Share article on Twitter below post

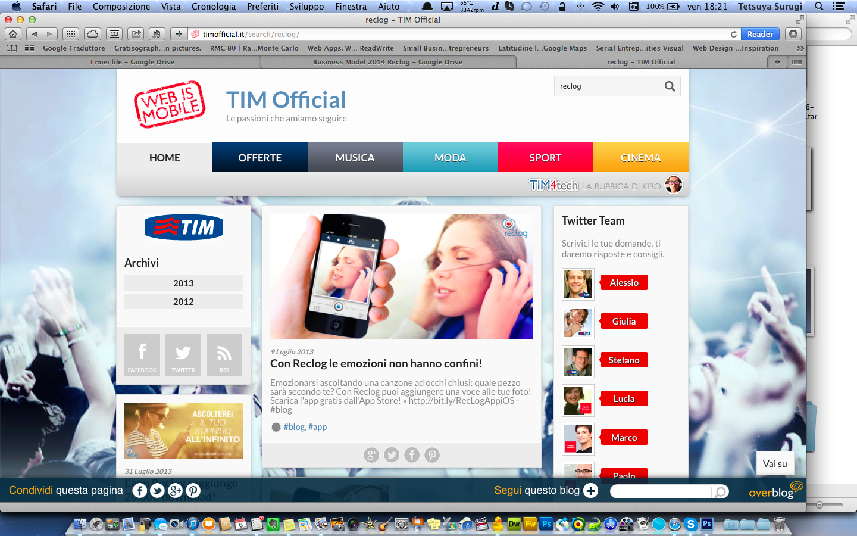click(x=392, y=455)
